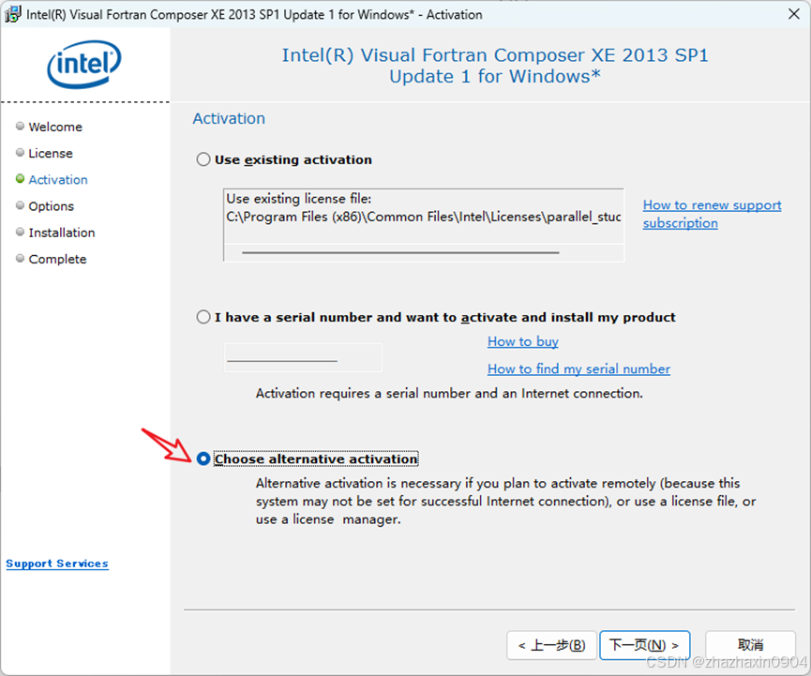Click into the serial number input field

(303, 357)
